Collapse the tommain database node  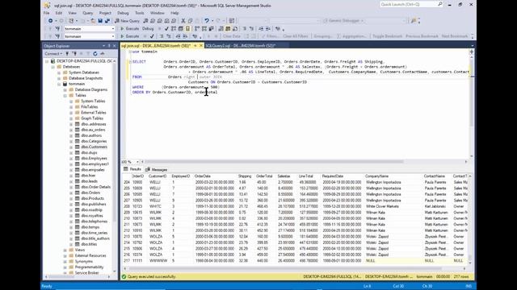tap(59, 84)
